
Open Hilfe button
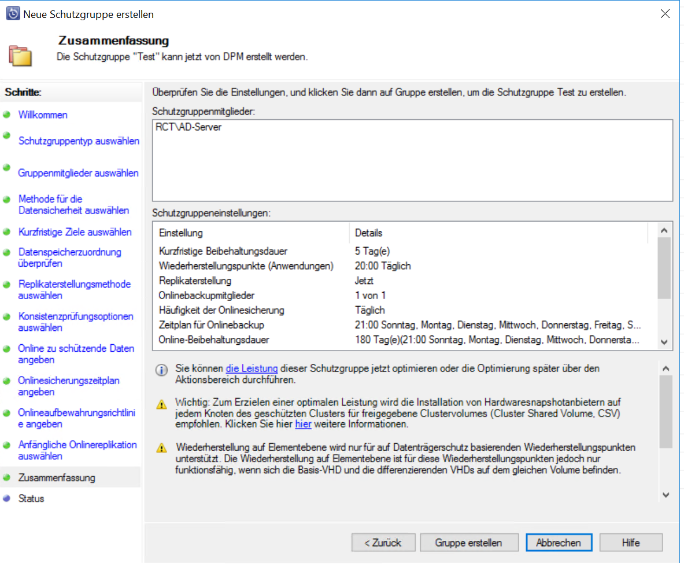[x=631, y=543]
